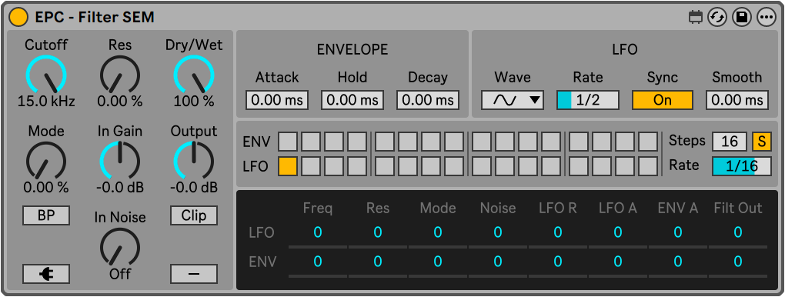The height and width of the screenshot is (297, 785).
Task: Click the LFO to Mode modulation amount
Action: (438, 232)
